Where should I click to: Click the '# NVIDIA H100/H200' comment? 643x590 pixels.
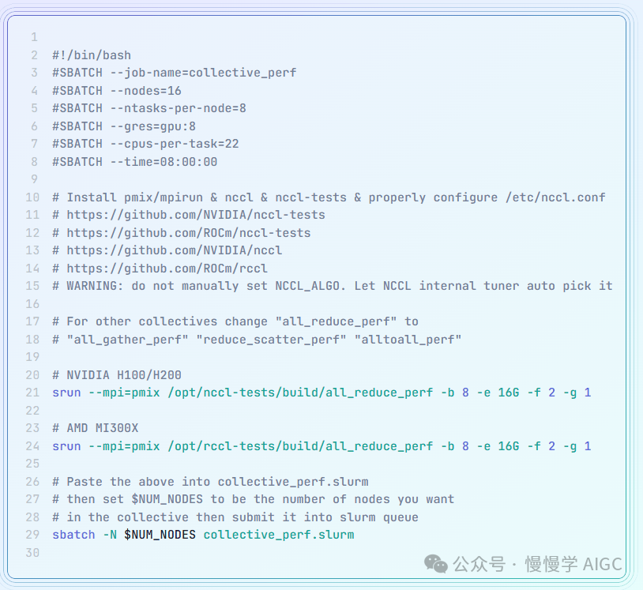pyautogui.click(x=116, y=375)
